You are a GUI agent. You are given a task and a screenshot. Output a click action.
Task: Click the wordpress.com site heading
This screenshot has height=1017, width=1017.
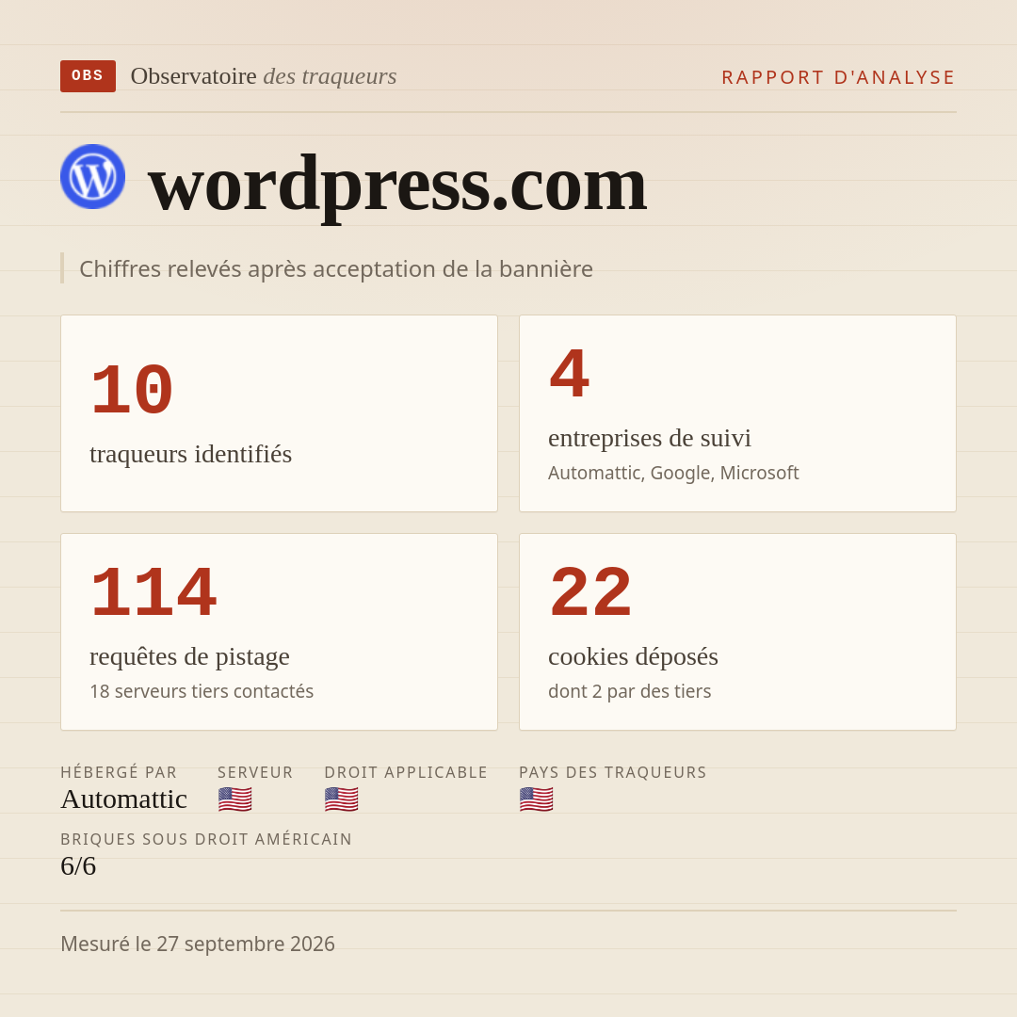[x=397, y=186]
